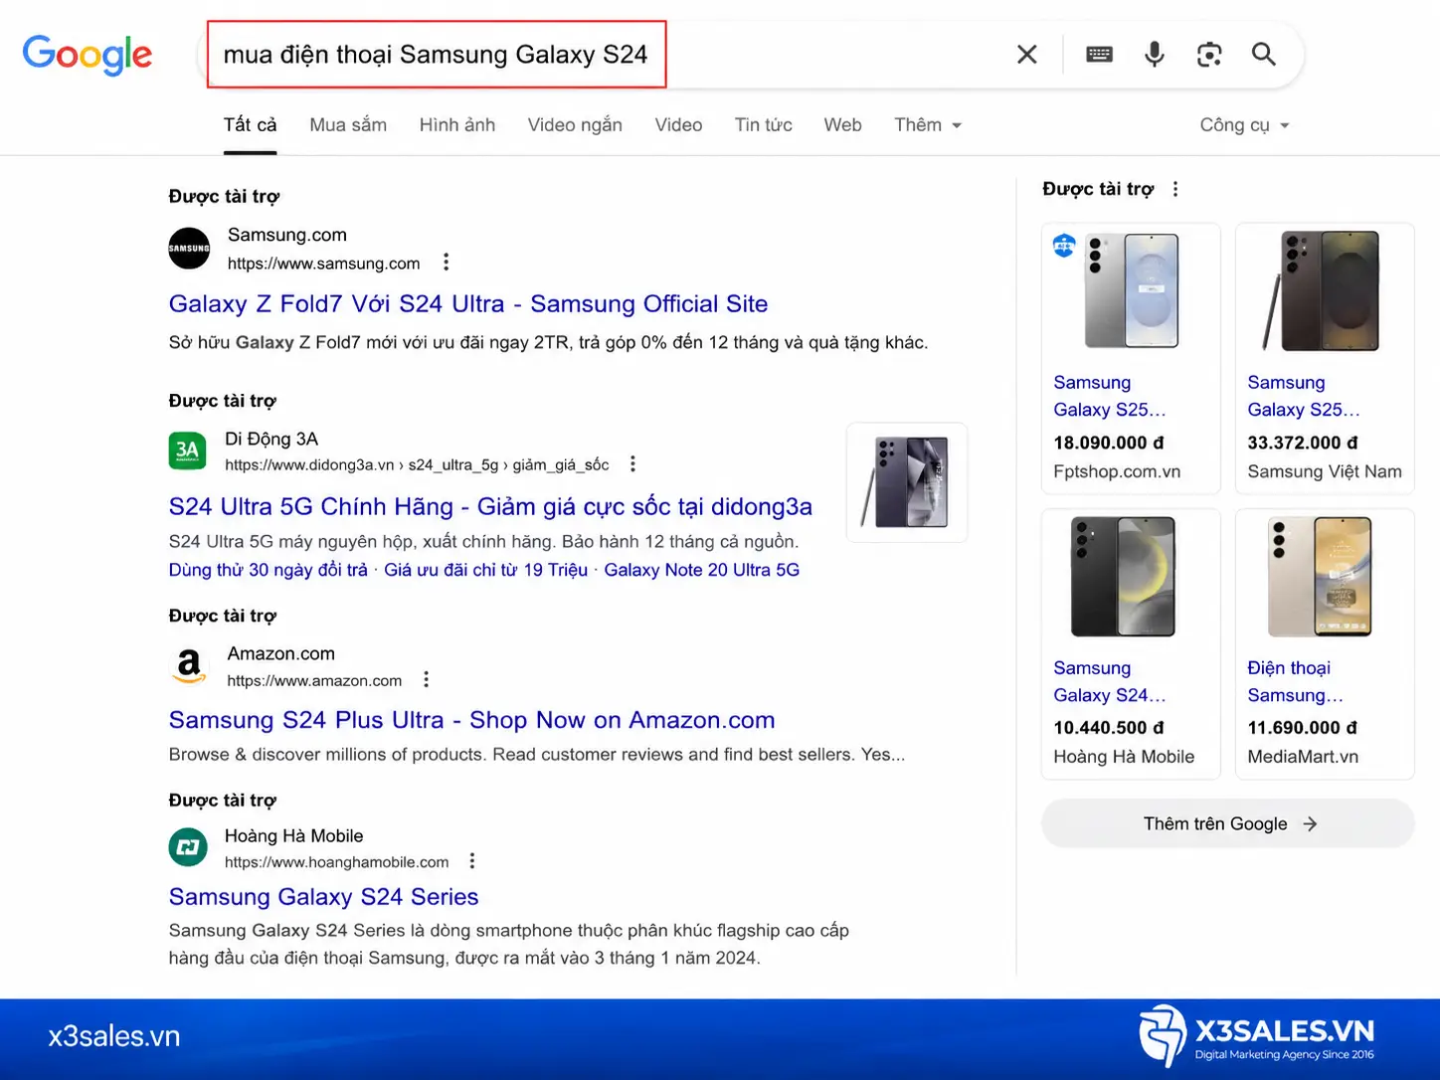
Task: Switch to the Web tab
Action: click(842, 125)
